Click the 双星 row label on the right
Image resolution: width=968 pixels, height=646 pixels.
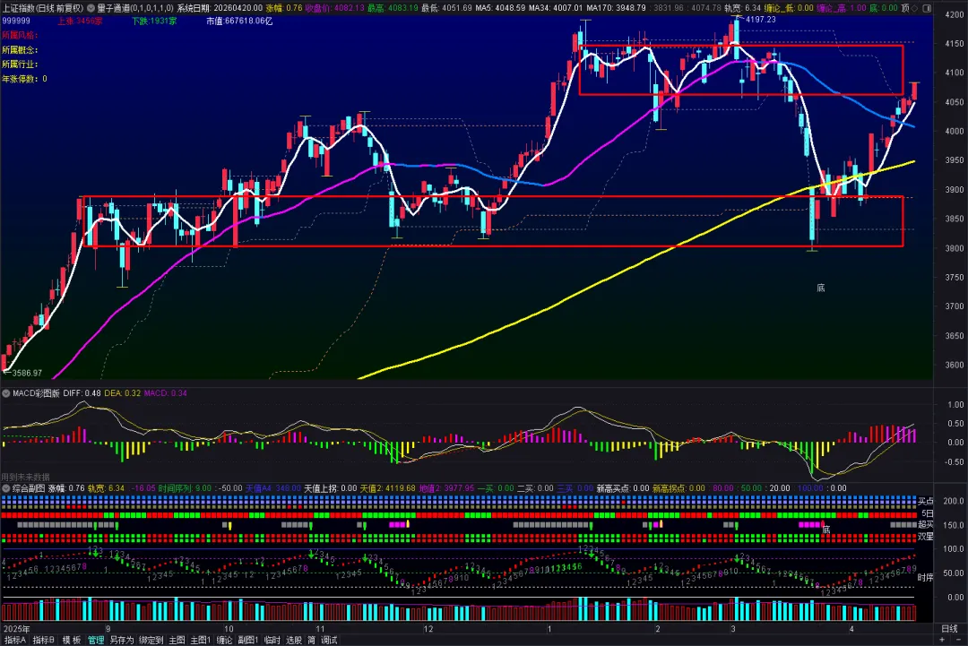pos(925,537)
